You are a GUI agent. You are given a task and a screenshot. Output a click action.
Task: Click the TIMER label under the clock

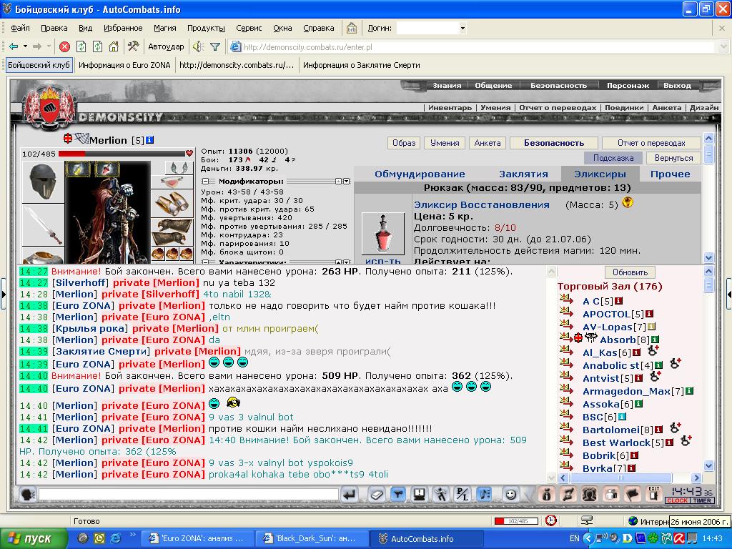[x=702, y=500]
